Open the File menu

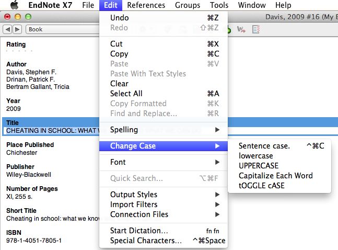click(x=88, y=5)
